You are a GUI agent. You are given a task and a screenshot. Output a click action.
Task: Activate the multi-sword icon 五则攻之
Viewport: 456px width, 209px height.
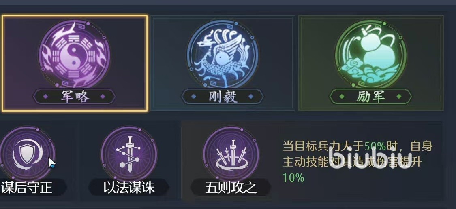[231, 153]
